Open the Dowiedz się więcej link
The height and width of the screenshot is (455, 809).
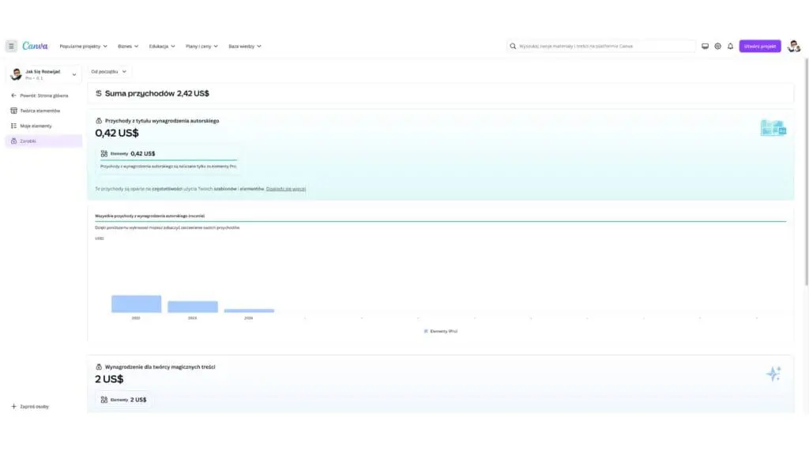pyautogui.click(x=286, y=189)
